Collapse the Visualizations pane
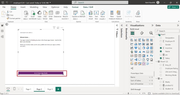Image resolution: width=180 pixels, height=95 pixels. [152, 25]
